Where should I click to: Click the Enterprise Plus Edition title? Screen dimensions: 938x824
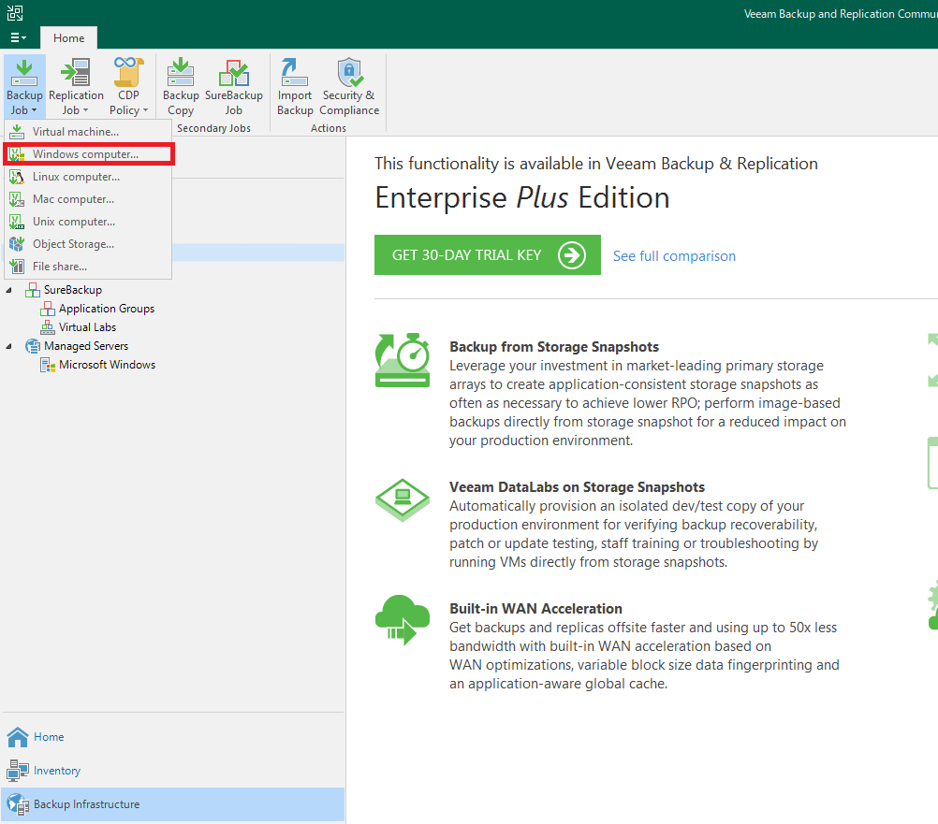pyautogui.click(x=522, y=197)
